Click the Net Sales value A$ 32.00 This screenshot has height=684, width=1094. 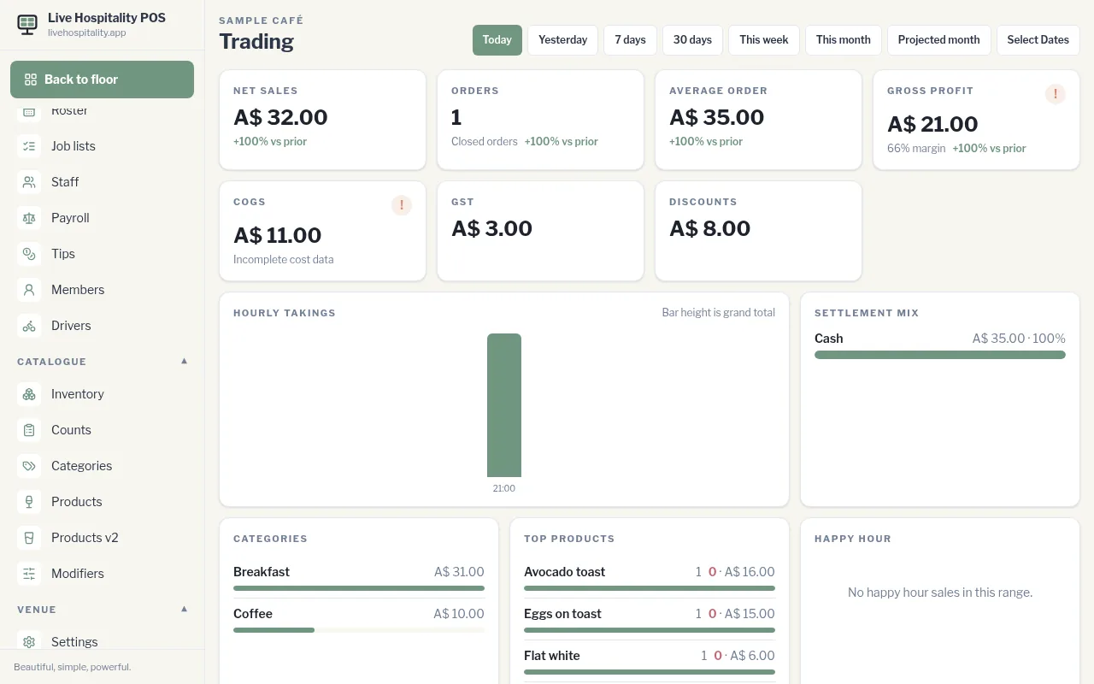[280, 117]
